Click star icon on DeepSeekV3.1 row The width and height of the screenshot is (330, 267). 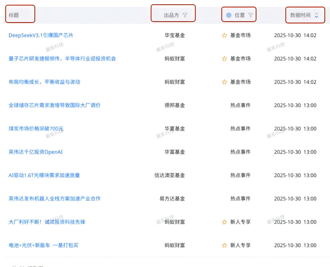coord(225,35)
